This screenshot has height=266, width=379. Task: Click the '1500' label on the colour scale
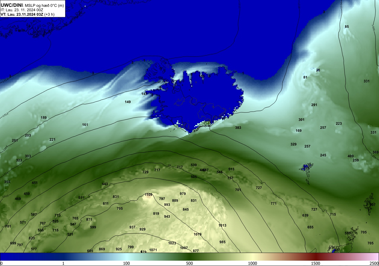pyautogui.click(x=316, y=263)
